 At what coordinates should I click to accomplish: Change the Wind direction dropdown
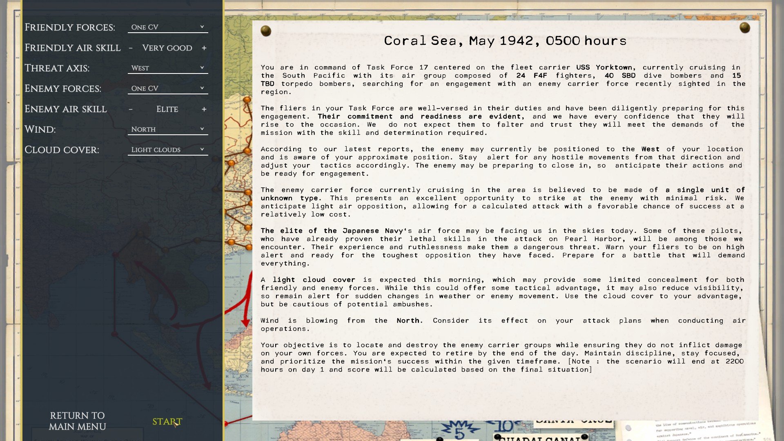[x=167, y=129]
